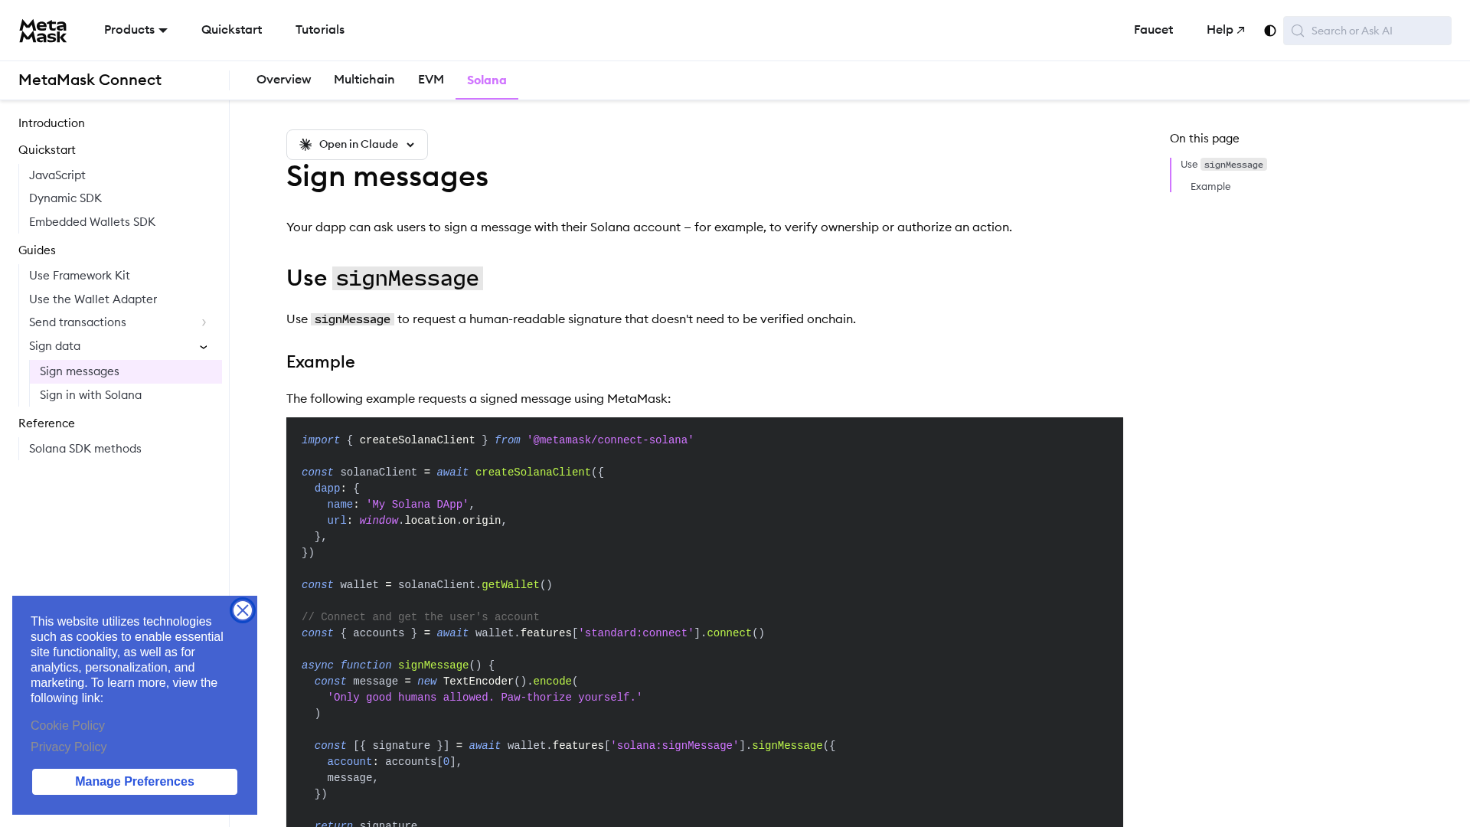Open Tutorials in top navigation
The height and width of the screenshot is (827, 1470).
pos(320,30)
